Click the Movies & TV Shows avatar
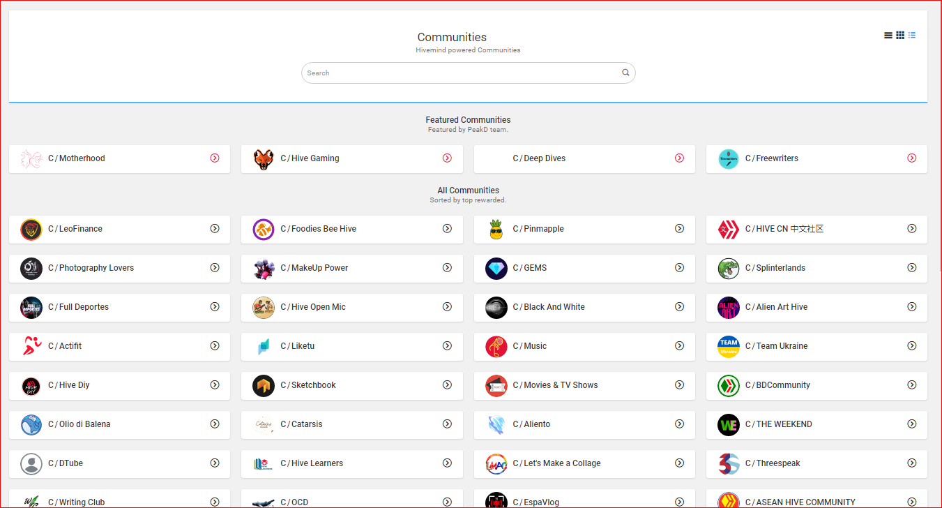942x508 pixels. click(496, 386)
